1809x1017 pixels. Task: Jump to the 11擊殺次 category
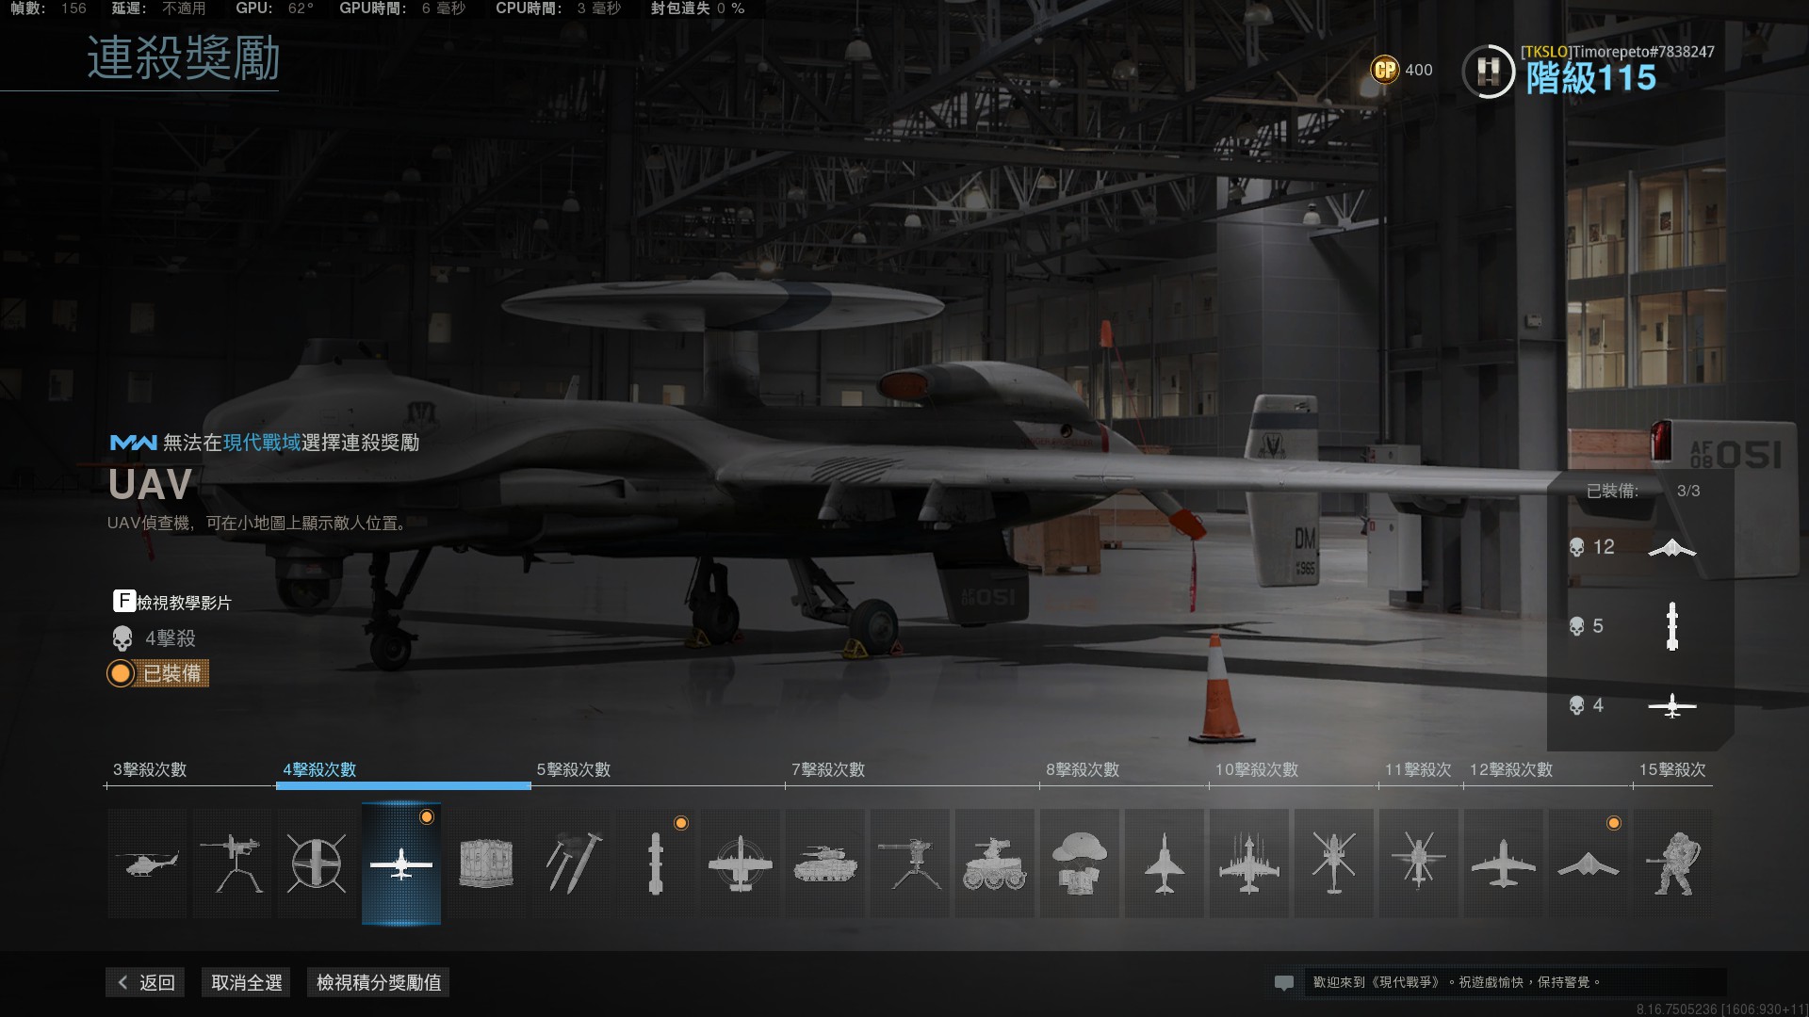coord(1418,769)
